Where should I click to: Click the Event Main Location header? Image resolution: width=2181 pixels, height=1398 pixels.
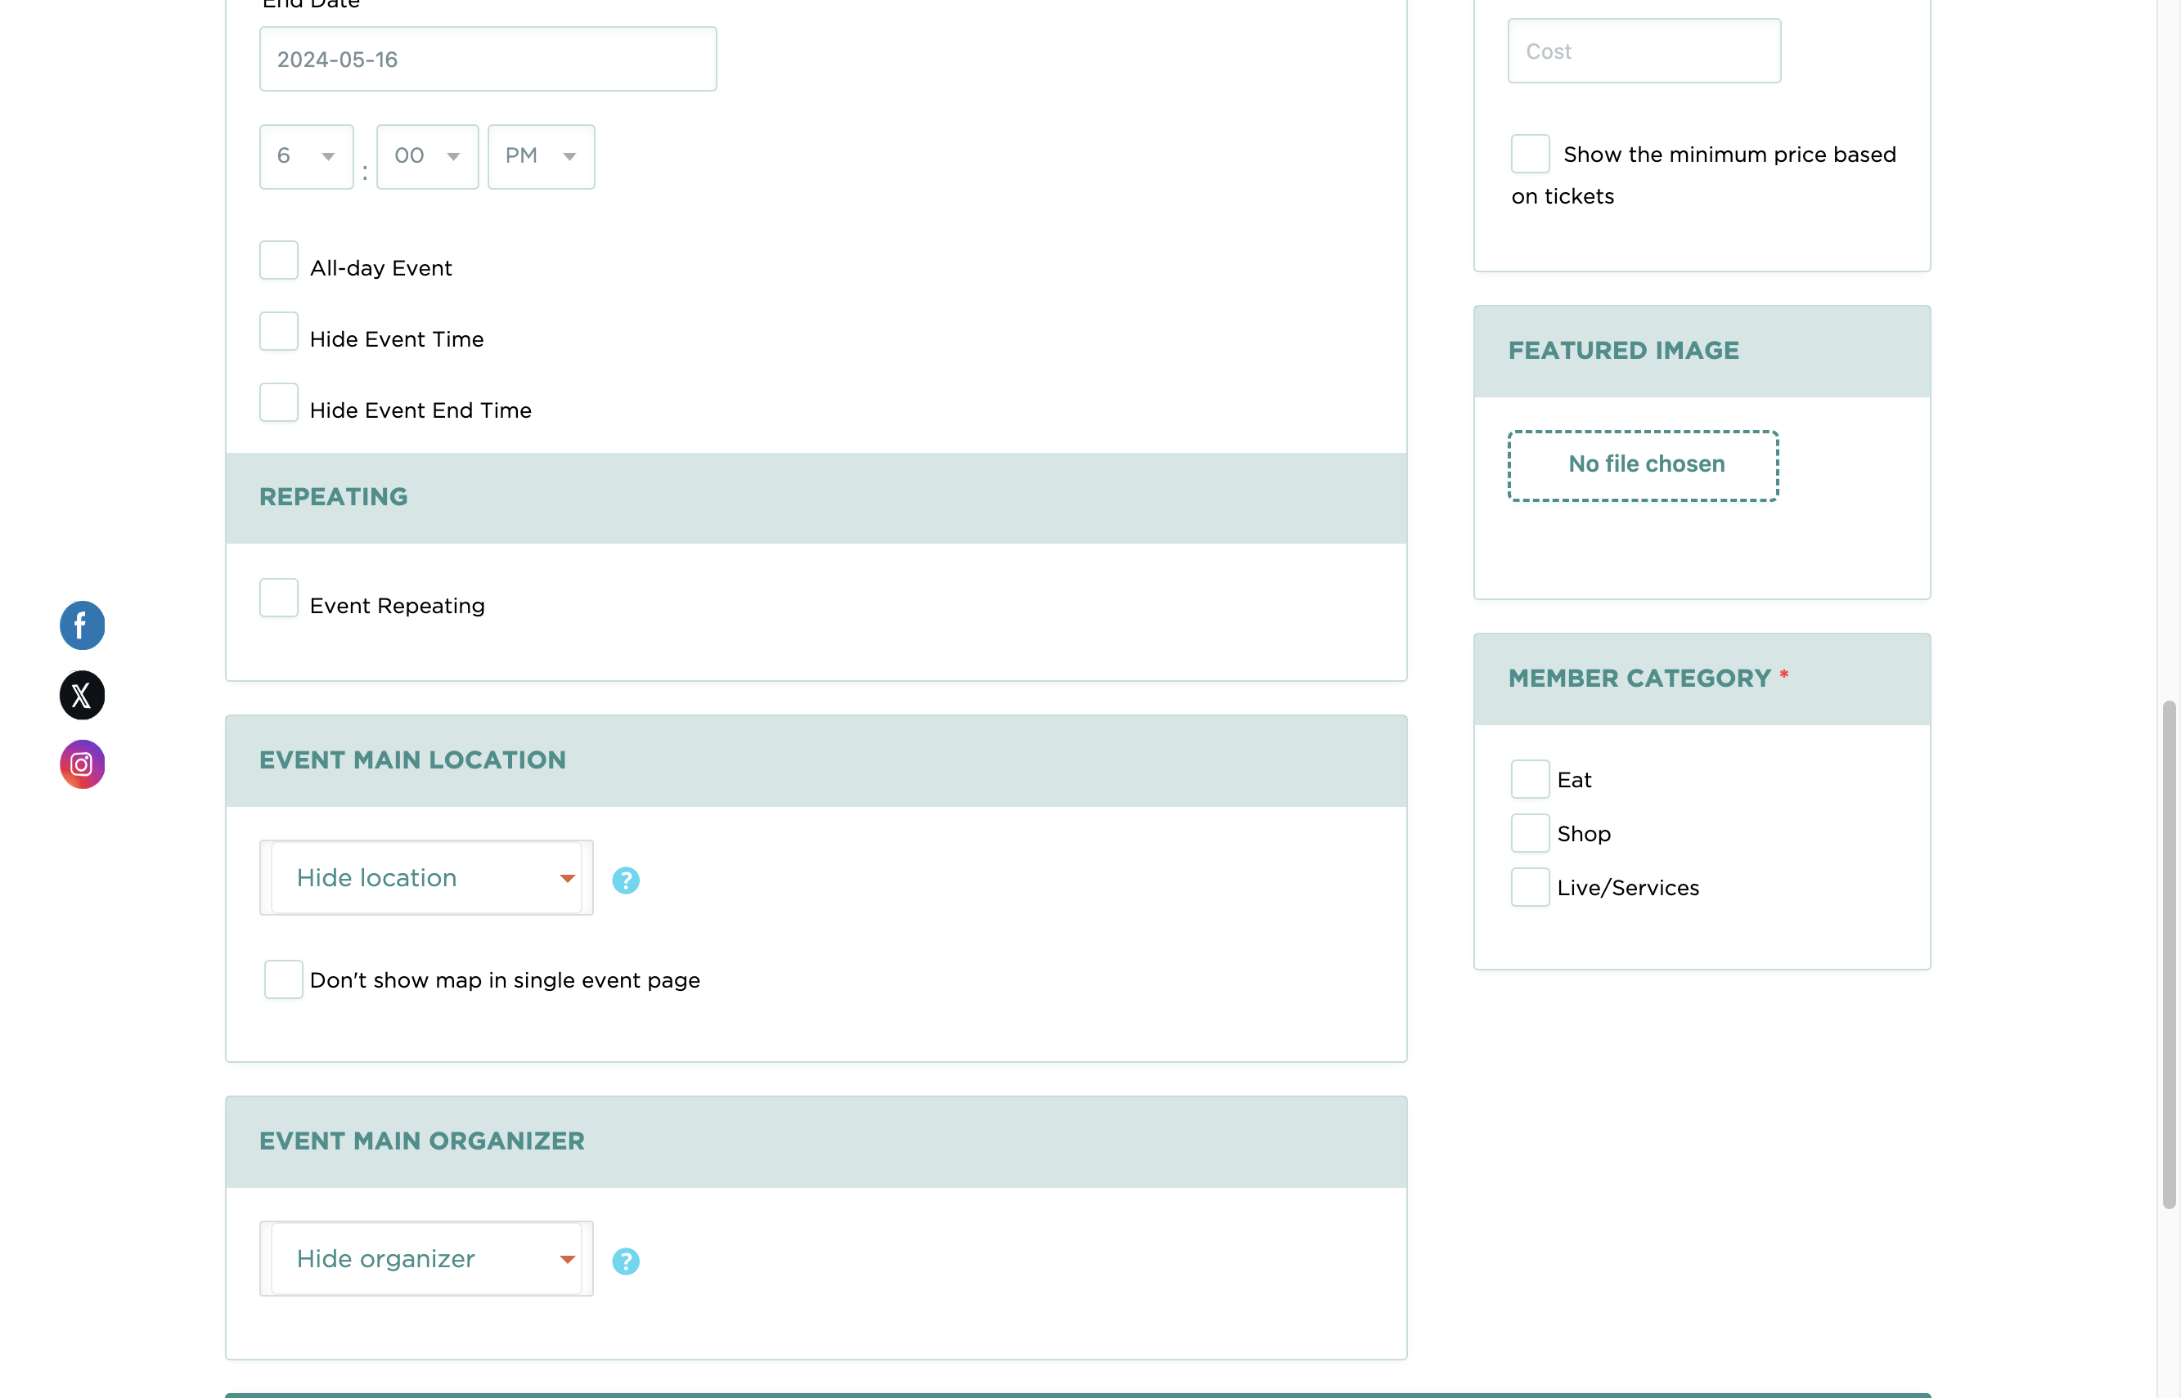[x=816, y=762]
